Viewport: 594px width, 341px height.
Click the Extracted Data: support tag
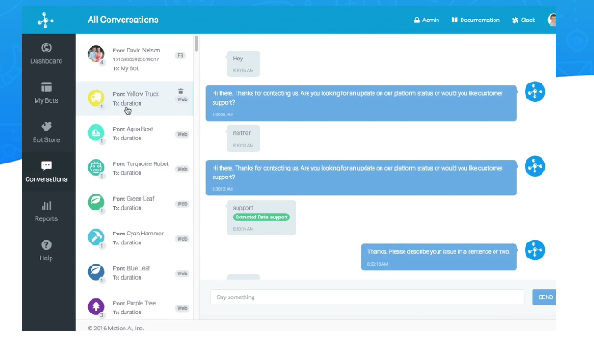click(x=261, y=218)
